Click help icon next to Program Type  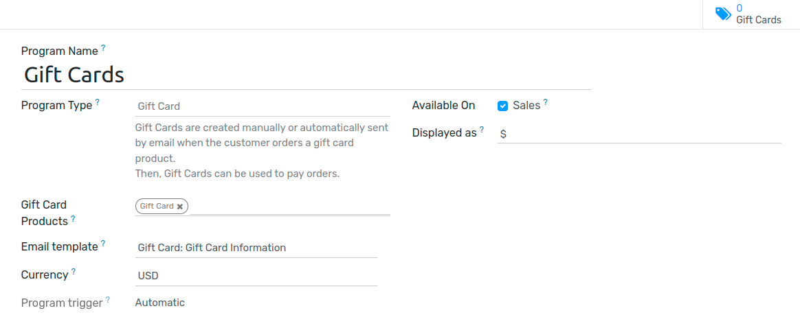click(x=97, y=102)
